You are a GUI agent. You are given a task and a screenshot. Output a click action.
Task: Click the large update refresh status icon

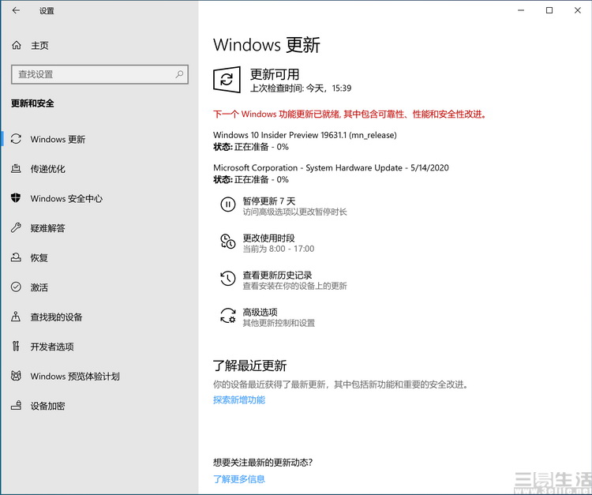(x=227, y=80)
